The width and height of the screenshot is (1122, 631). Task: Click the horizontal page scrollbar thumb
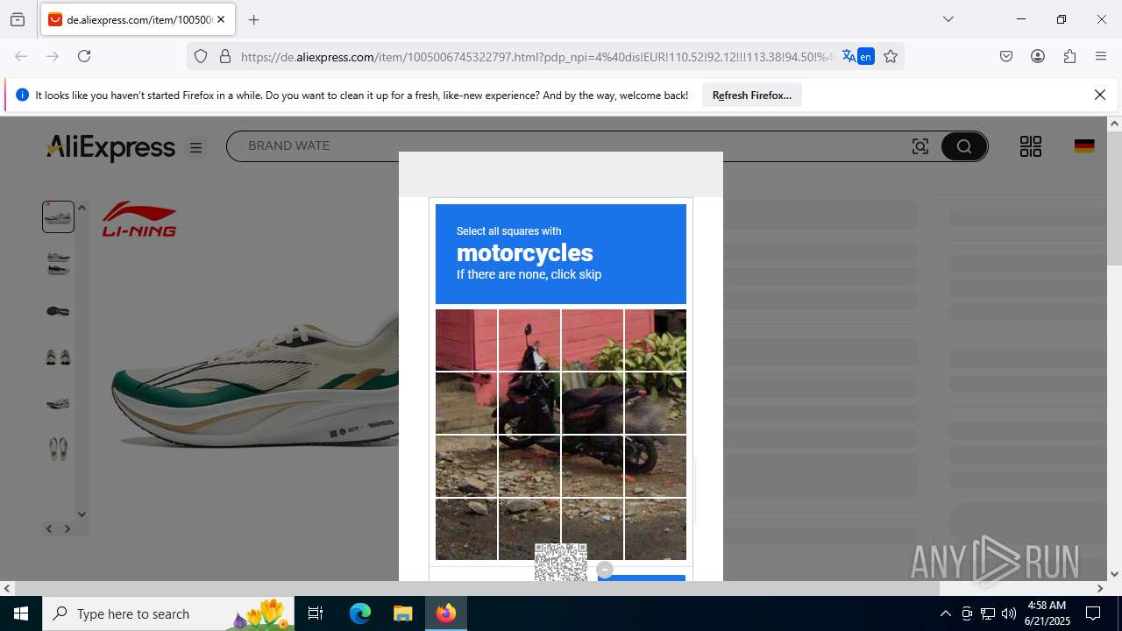coord(477,588)
